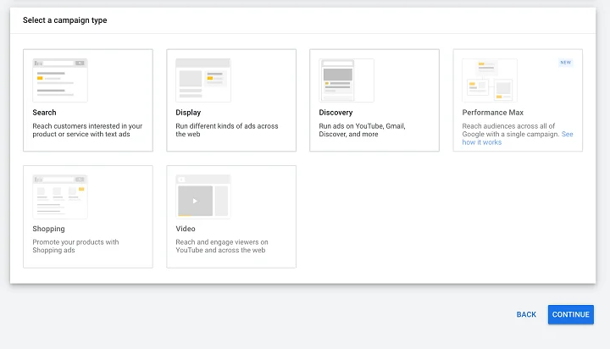Click the Video campaign play icon

195,201
